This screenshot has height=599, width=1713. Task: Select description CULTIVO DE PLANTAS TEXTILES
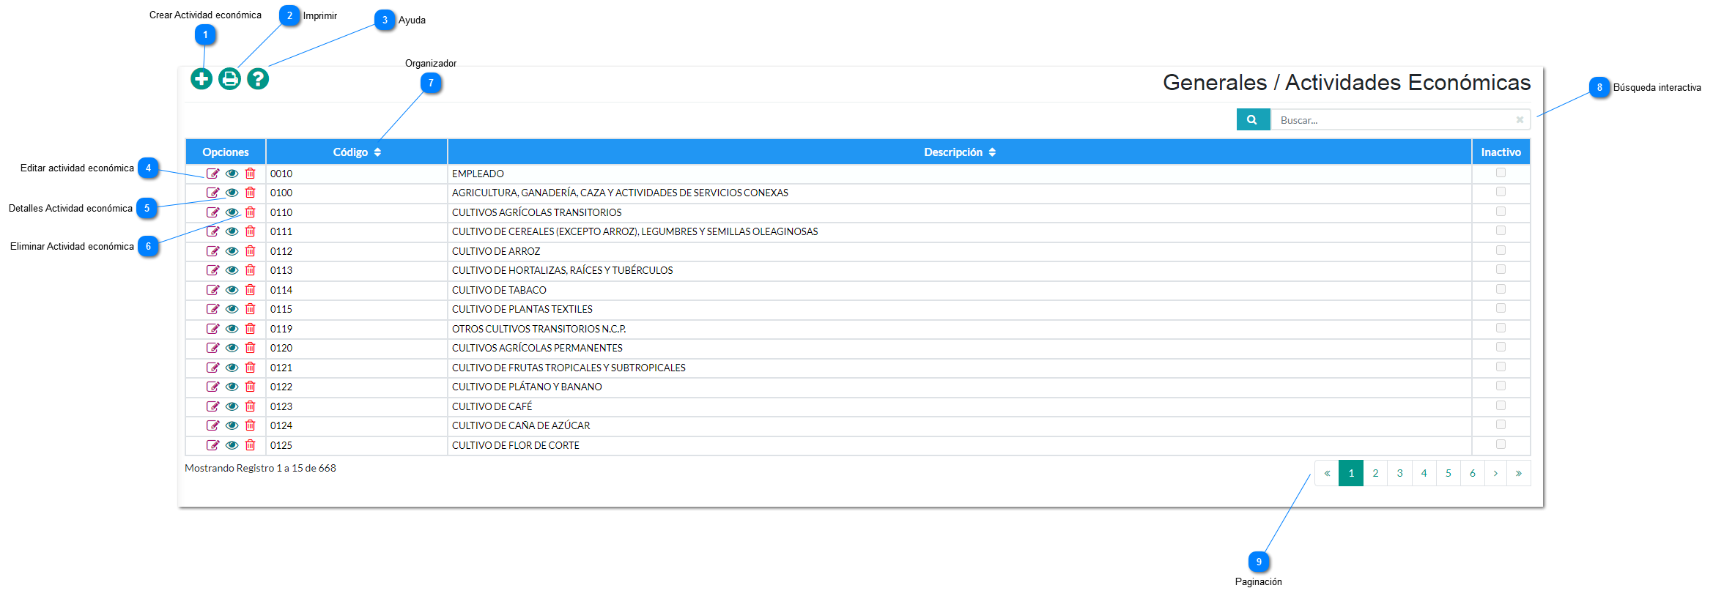[x=522, y=309]
